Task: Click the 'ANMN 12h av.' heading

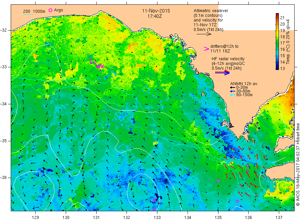Action: [244, 84]
